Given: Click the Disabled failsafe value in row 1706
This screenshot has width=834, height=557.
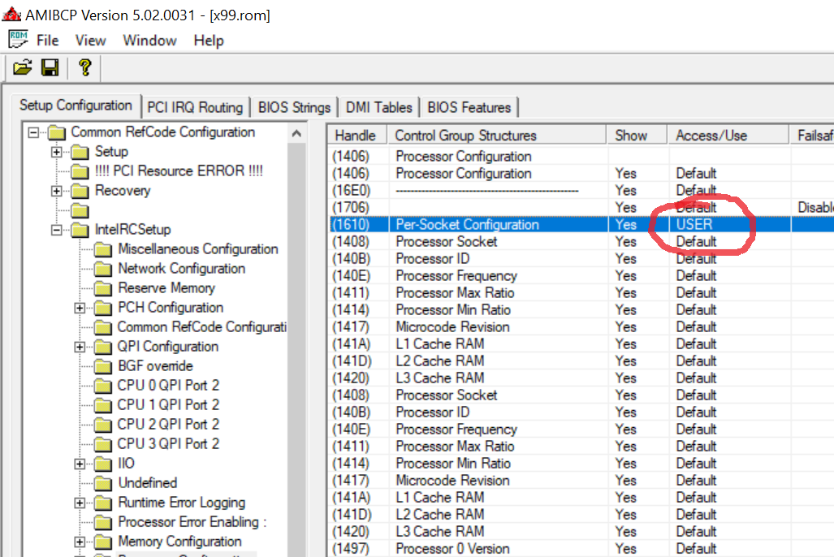Looking at the screenshot, I should coord(815,208).
